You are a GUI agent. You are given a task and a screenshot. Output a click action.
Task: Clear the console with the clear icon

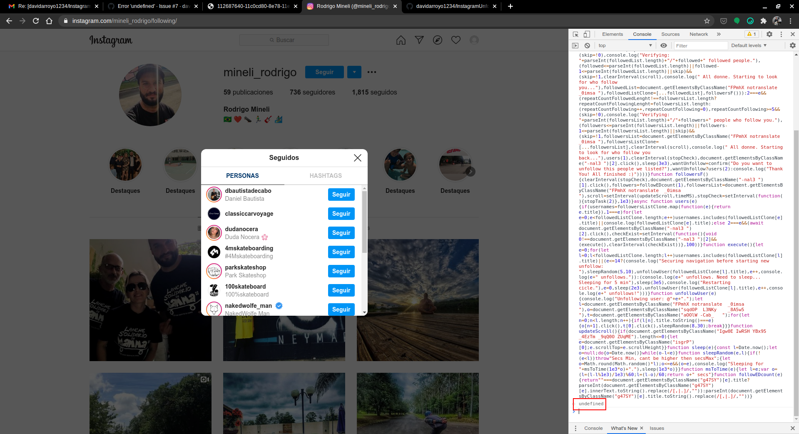pyautogui.click(x=587, y=45)
